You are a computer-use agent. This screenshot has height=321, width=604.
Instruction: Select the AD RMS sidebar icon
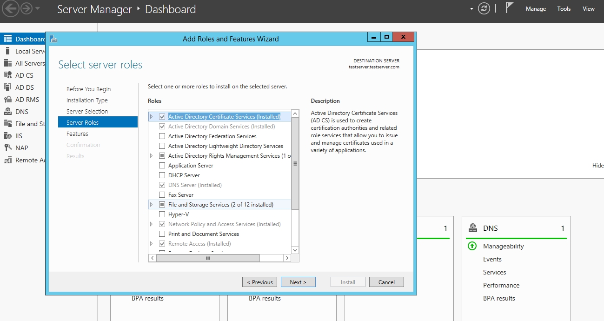8,100
